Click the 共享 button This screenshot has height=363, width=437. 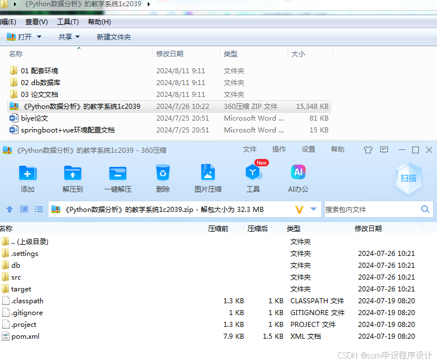65,37
